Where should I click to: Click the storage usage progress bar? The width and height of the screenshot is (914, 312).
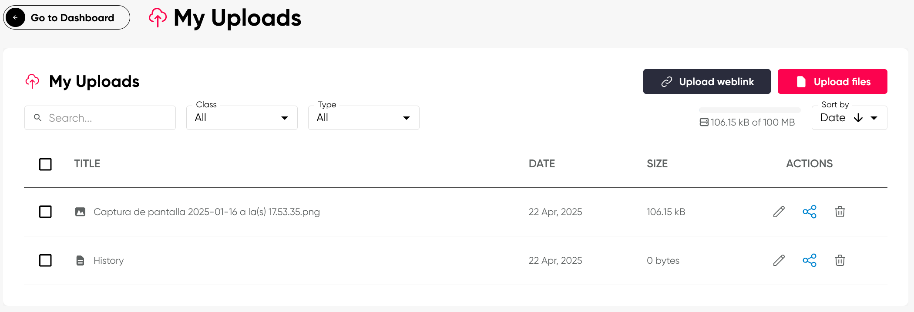click(749, 110)
